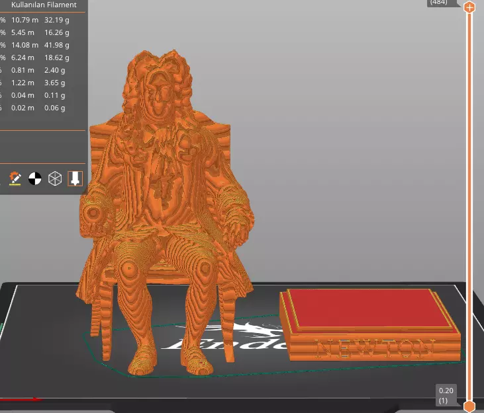This screenshot has width=484, height=413.
Task: Toggle the shells wireframe cube icon
Action: 55,178
